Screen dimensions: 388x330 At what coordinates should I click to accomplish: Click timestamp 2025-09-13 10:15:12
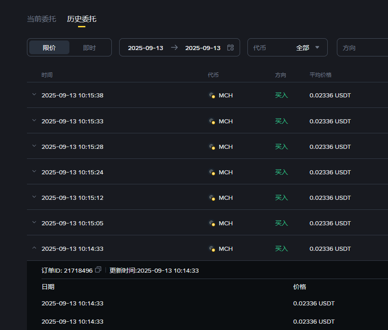pos(72,198)
